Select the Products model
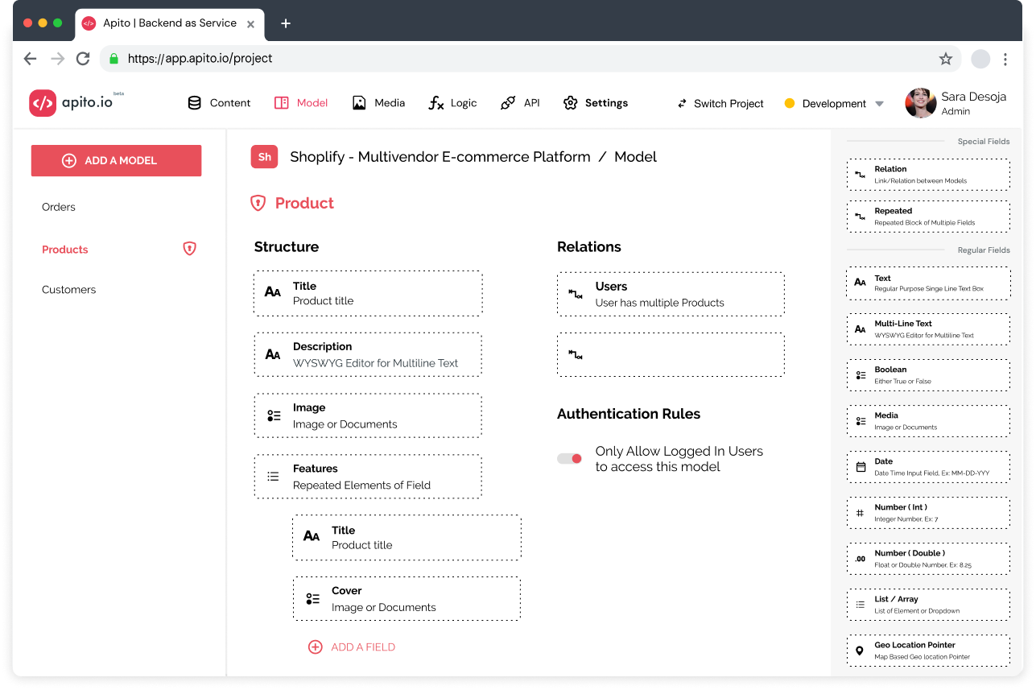This screenshot has height=690, width=1036. (x=64, y=250)
